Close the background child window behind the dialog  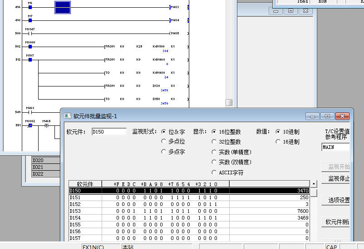pos(305,11)
